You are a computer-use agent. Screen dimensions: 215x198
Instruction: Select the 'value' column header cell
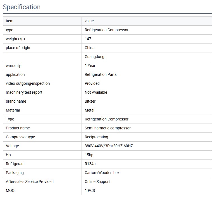pos(89,21)
